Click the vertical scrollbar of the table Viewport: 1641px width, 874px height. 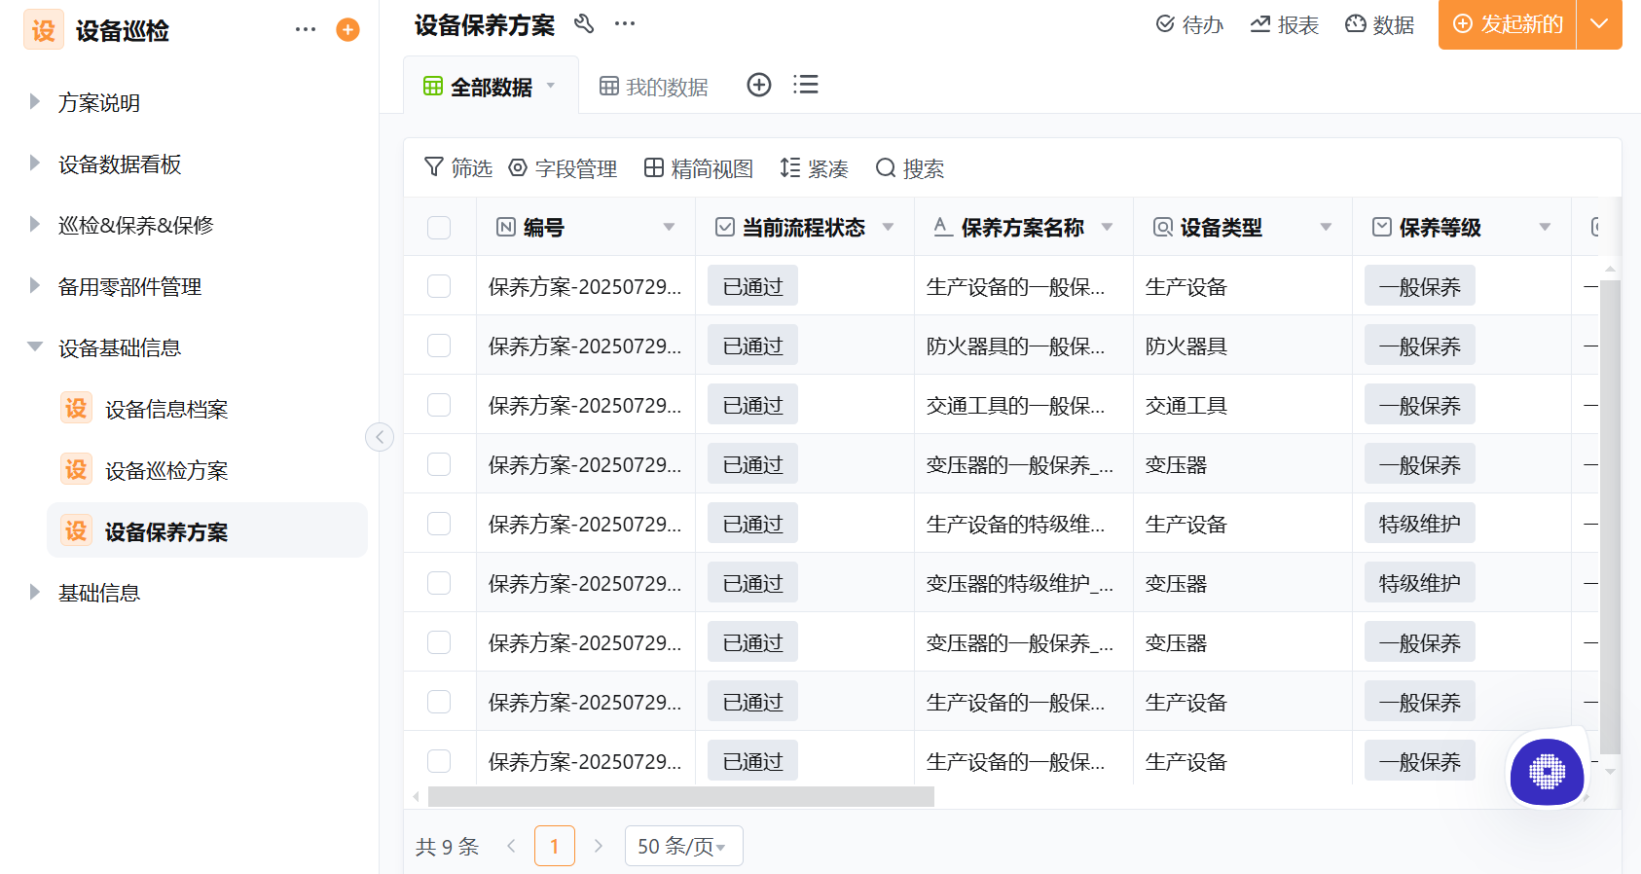tap(1610, 518)
